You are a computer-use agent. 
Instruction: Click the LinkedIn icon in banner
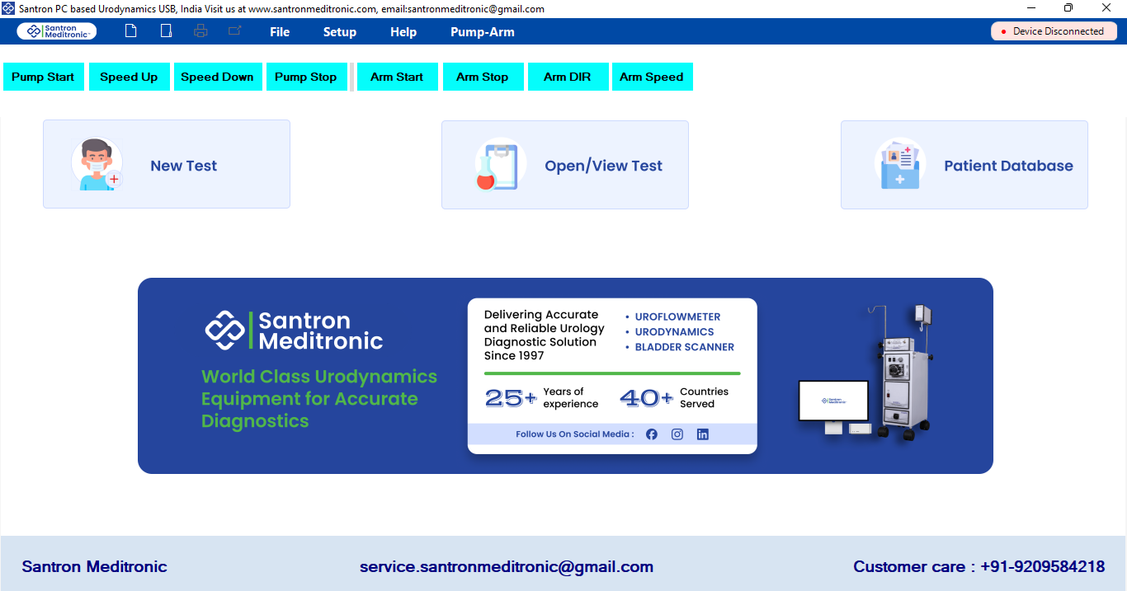coord(703,434)
